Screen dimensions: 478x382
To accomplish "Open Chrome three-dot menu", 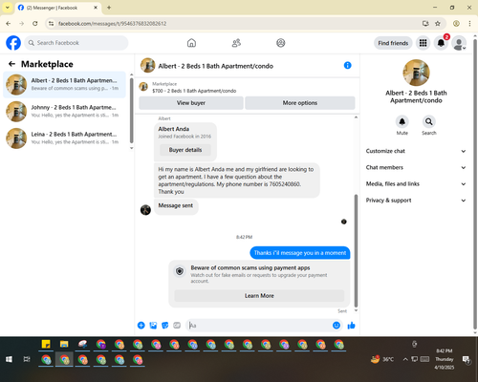I will tap(469, 23).
